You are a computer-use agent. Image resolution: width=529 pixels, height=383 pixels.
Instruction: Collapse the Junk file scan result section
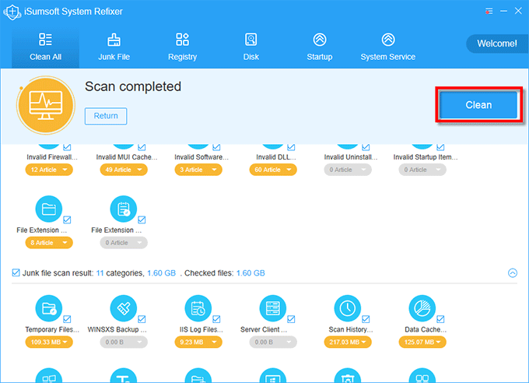point(513,273)
